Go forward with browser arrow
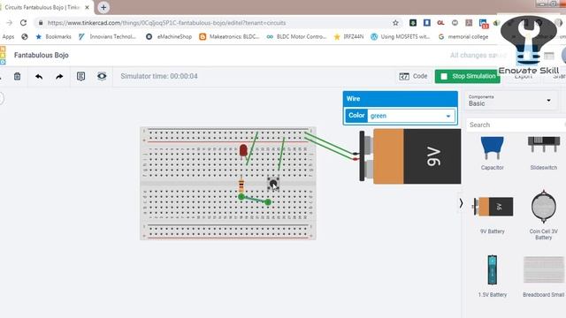 10,23
